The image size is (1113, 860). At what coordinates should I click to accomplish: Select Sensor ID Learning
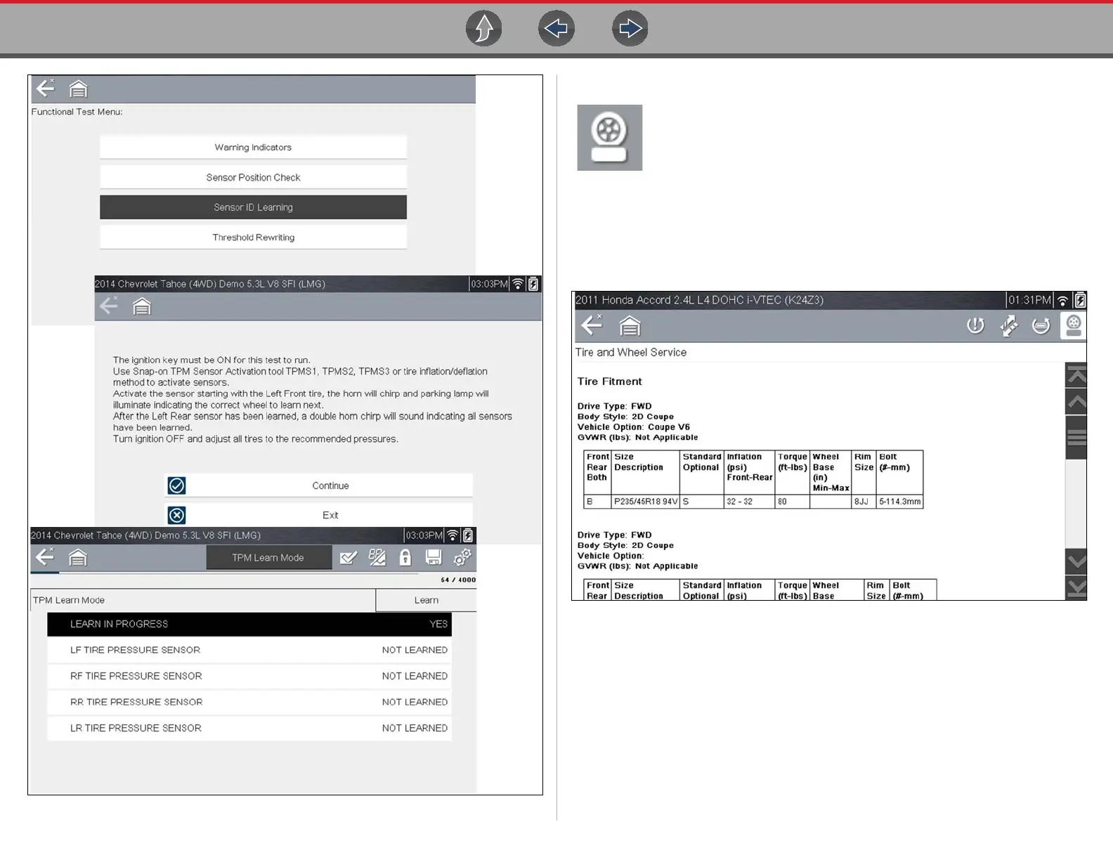coord(253,207)
